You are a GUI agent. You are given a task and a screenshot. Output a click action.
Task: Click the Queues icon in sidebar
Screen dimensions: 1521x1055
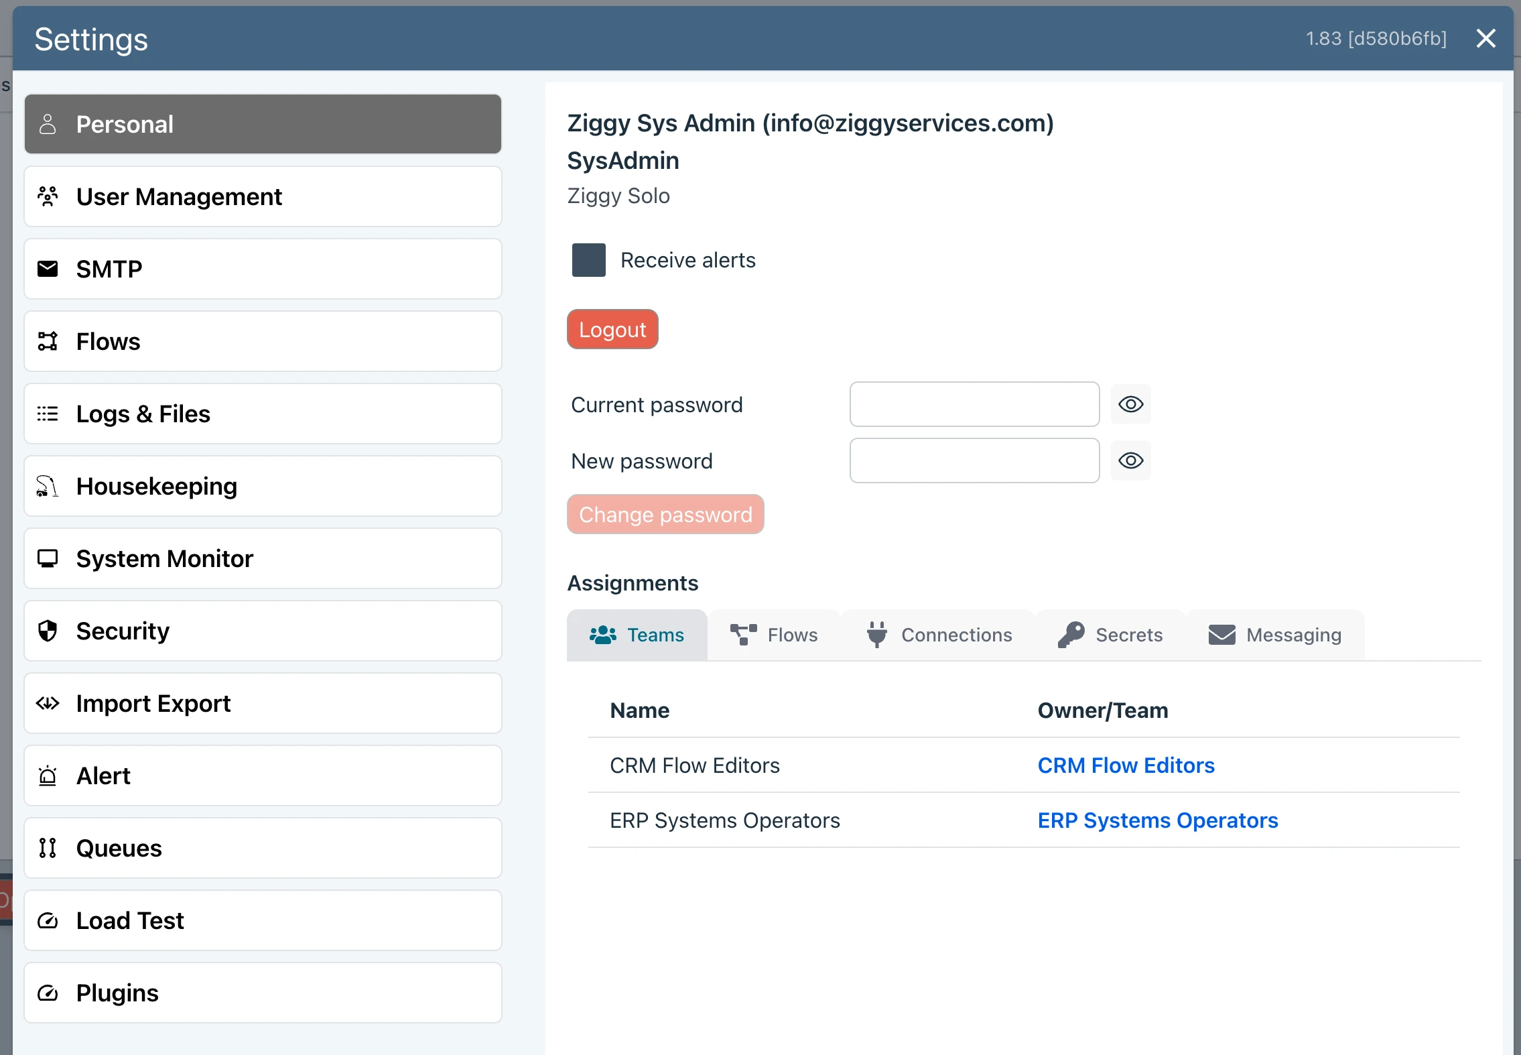(48, 848)
